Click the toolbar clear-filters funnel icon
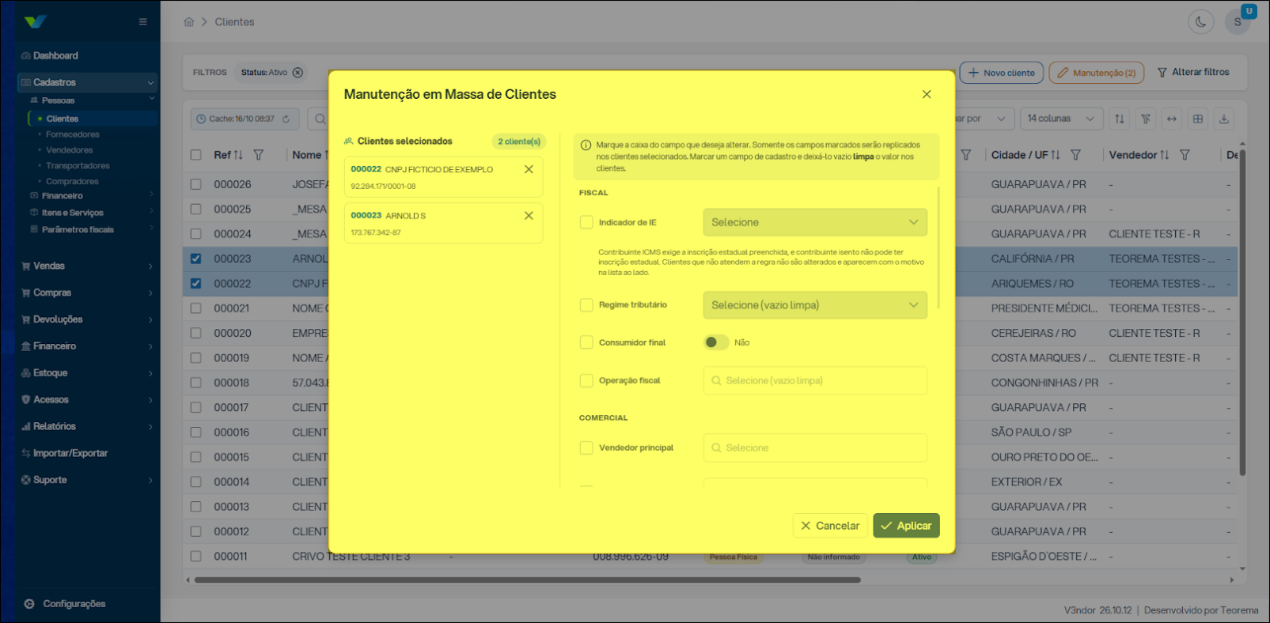 coord(1146,119)
